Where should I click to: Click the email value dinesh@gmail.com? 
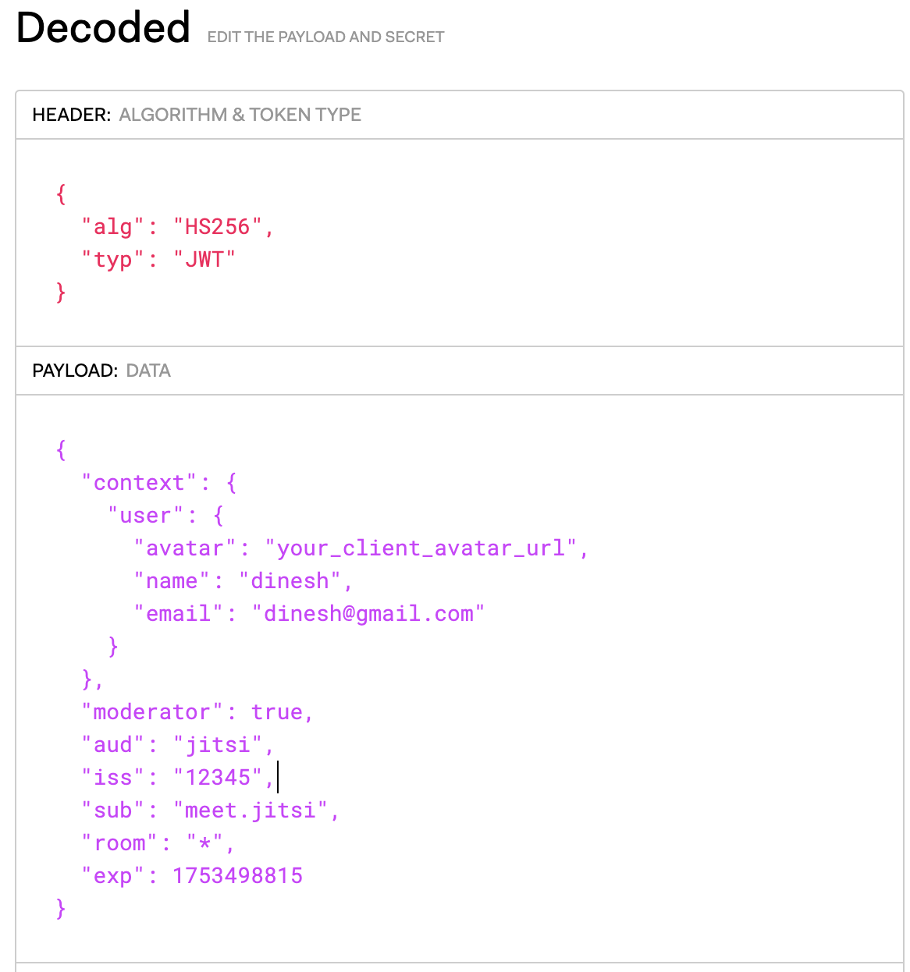[x=368, y=614]
